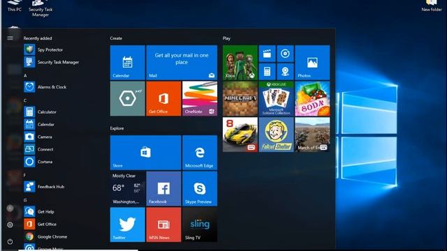
Task: Launch the Sling TV tile
Action: point(200,225)
